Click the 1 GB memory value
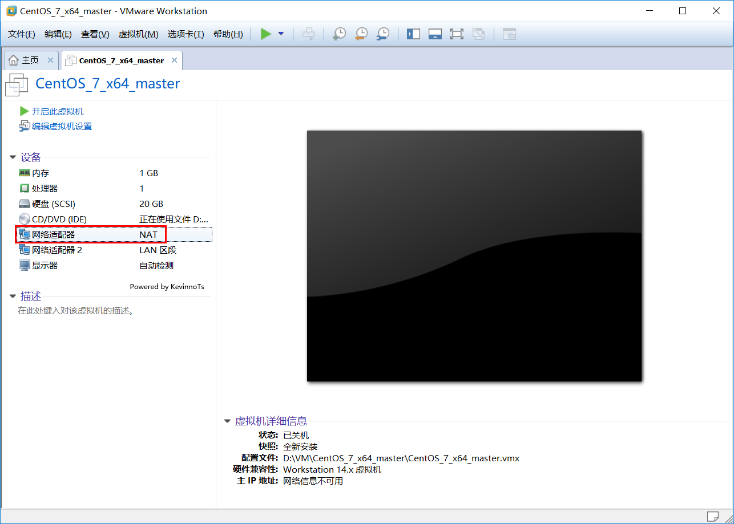 click(x=149, y=173)
